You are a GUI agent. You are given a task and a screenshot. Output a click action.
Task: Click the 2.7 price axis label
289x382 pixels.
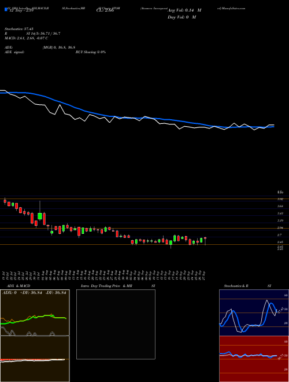tap(280, 235)
